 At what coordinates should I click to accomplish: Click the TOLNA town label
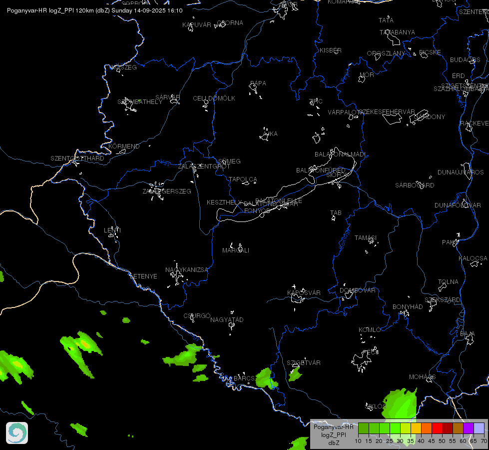pos(448,282)
